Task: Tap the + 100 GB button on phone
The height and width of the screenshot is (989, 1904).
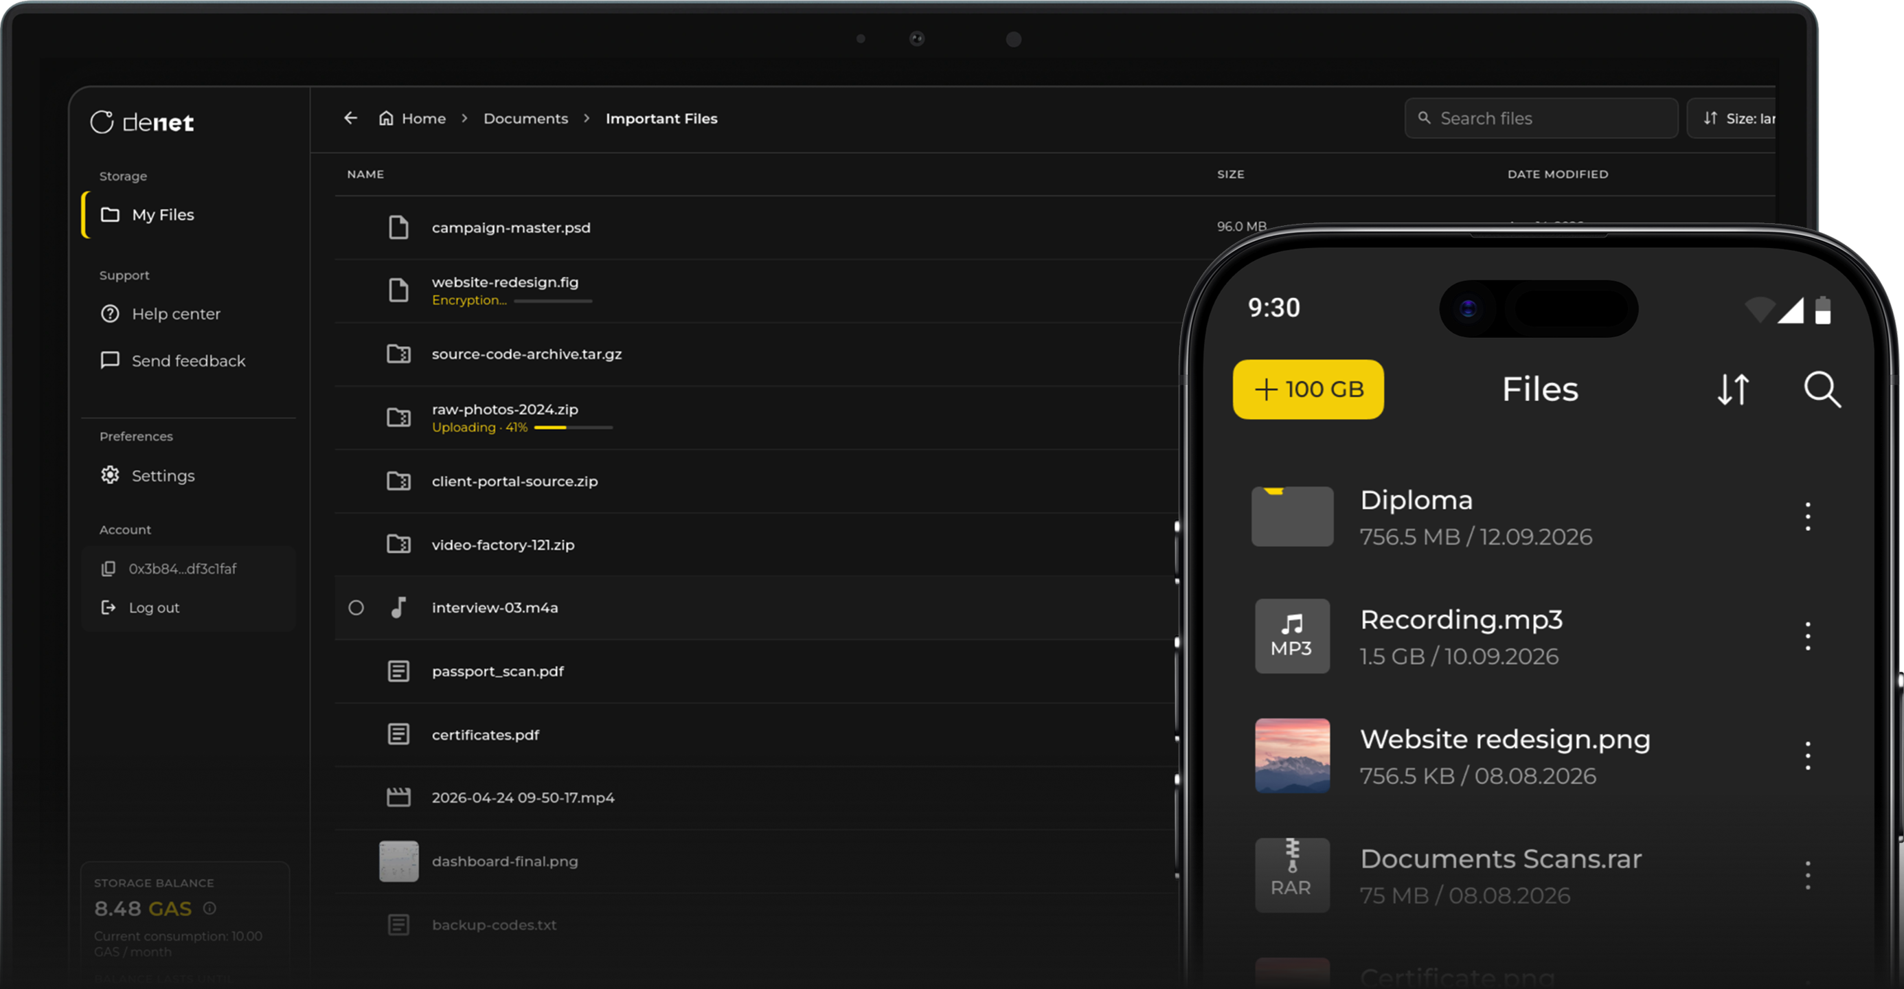Action: click(1308, 389)
